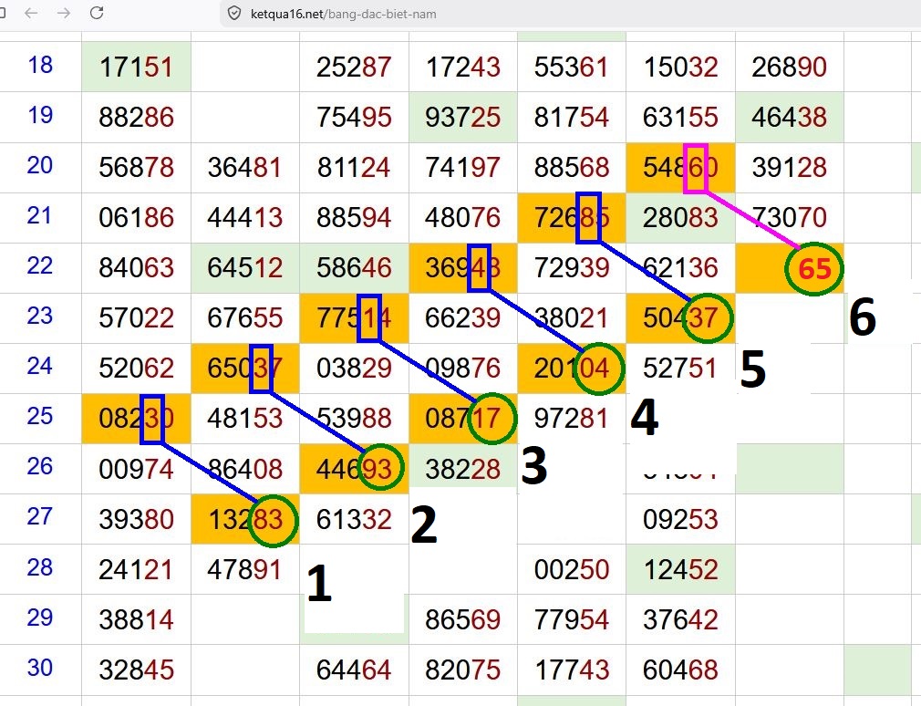The width and height of the screenshot is (921, 706).
Task: Click cell 46438 in row 19
Action: tap(790, 117)
